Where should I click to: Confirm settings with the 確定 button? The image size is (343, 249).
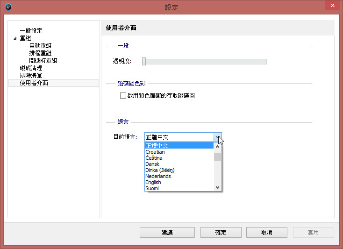tap(221, 232)
